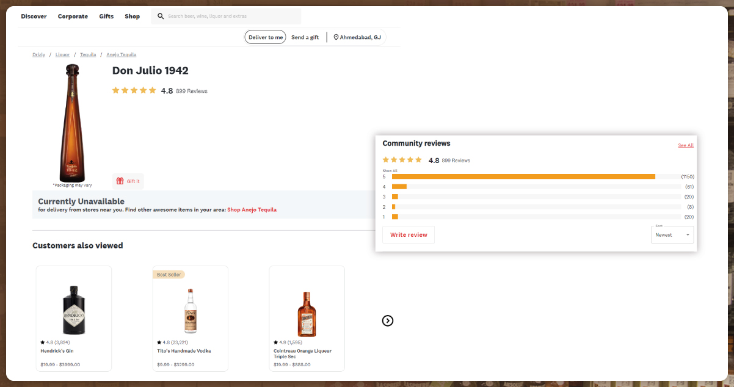
Task: Click the Gift it button
Action: (x=128, y=181)
